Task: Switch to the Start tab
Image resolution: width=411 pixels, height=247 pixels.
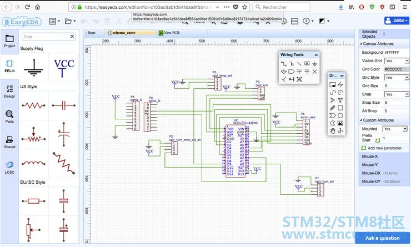Action: coord(92,33)
